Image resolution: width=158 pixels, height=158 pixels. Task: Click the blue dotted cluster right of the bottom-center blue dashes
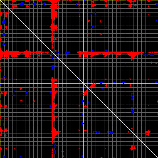point(110,133)
